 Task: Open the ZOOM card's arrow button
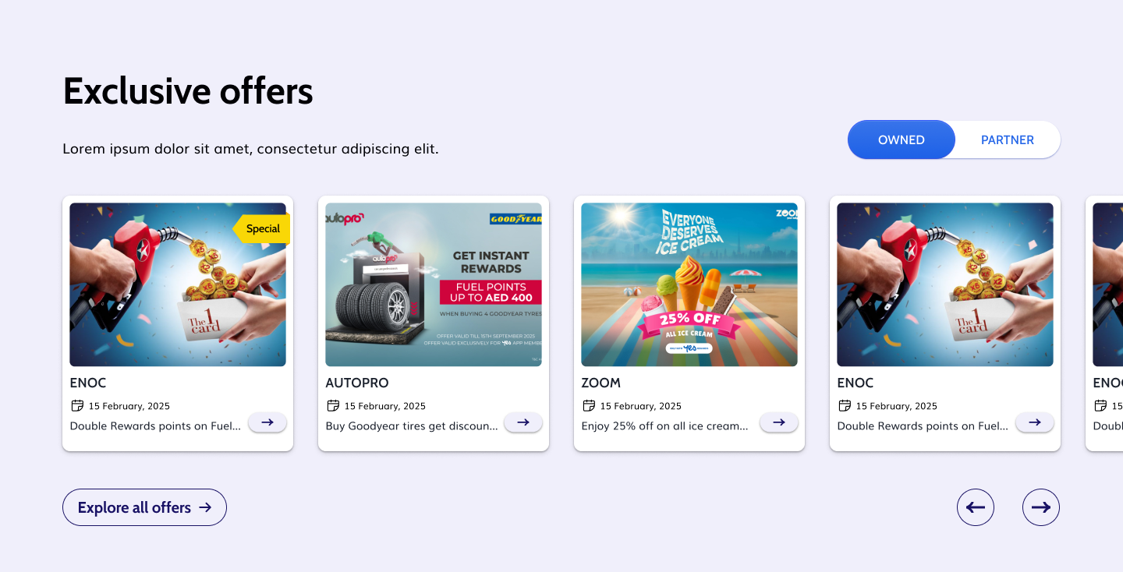(x=779, y=422)
